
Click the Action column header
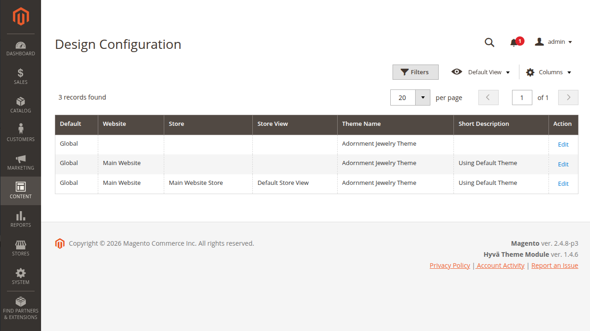(x=563, y=125)
